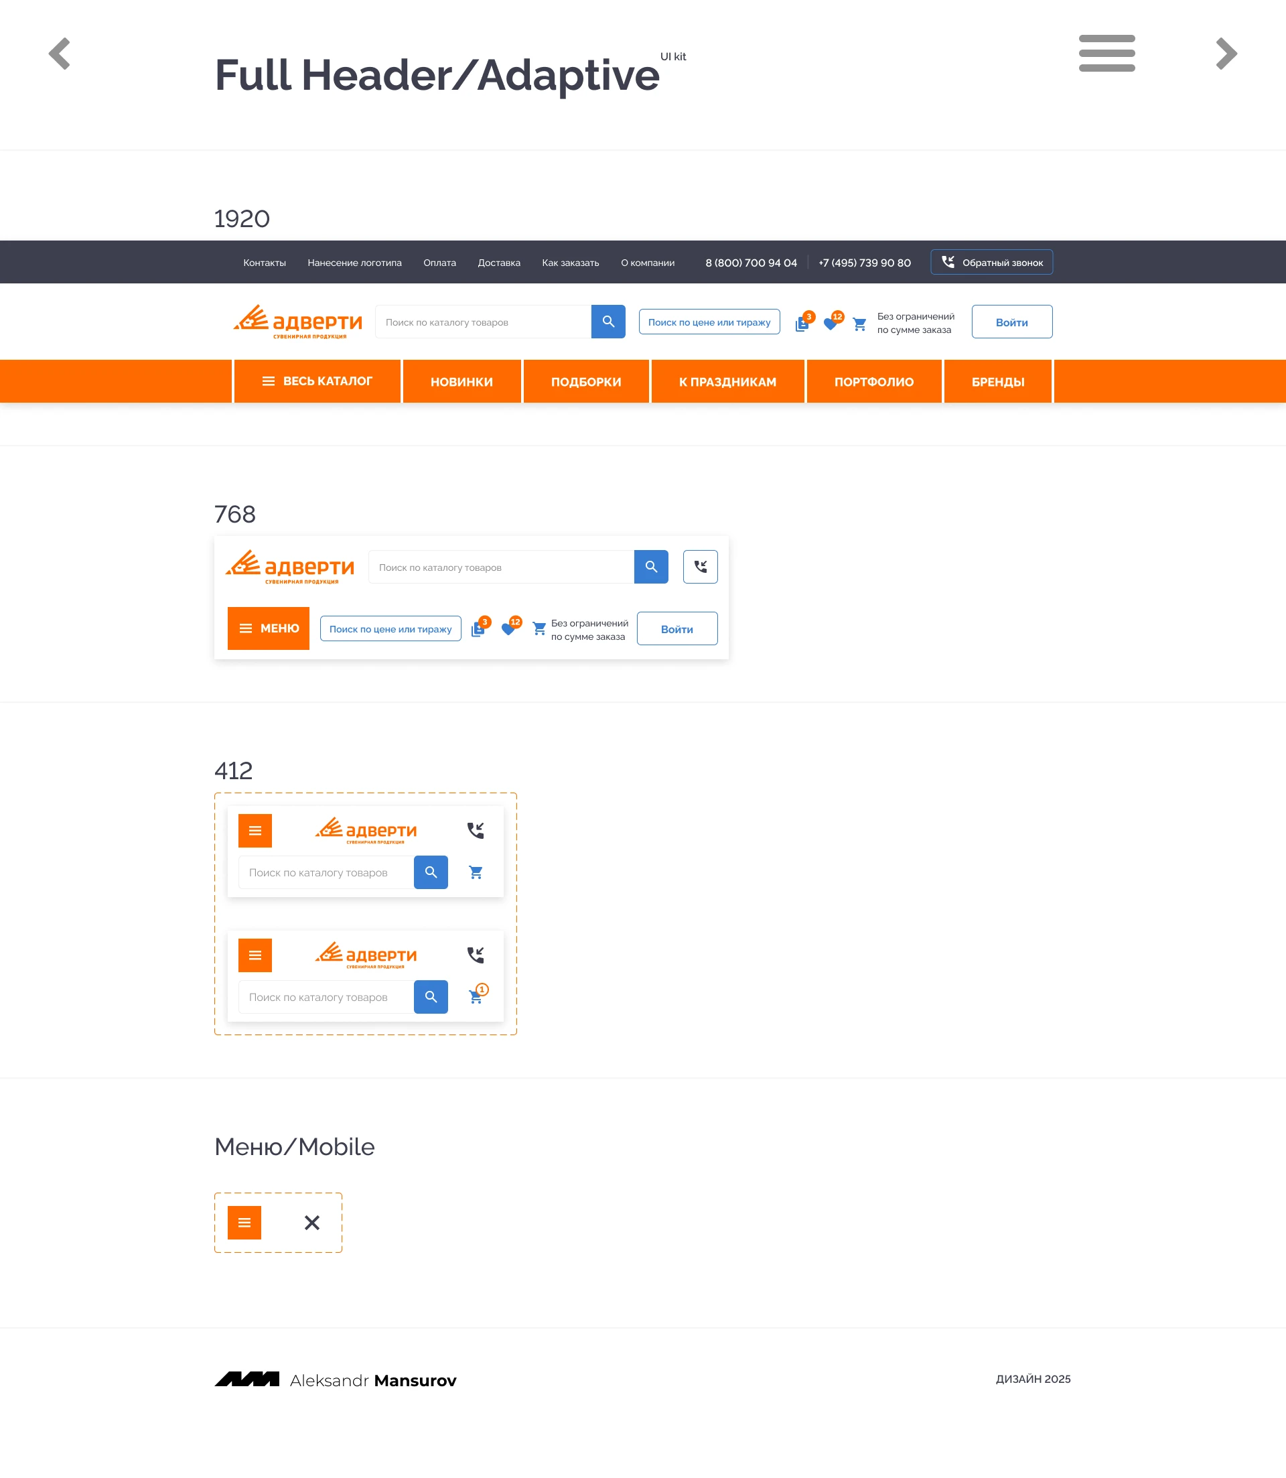Click the Обратный звонок button
Image resolution: width=1286 pixels, height=1478 pixels.
pyautogui.click(x=991, y=263)
